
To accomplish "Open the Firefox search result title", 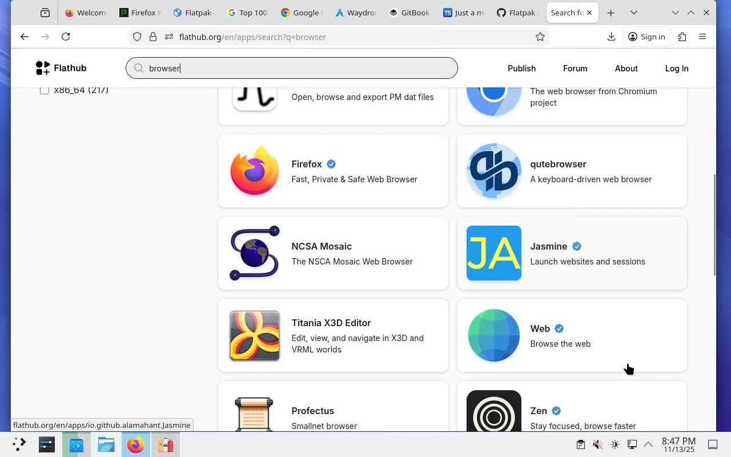I will (x=307, y=164).
